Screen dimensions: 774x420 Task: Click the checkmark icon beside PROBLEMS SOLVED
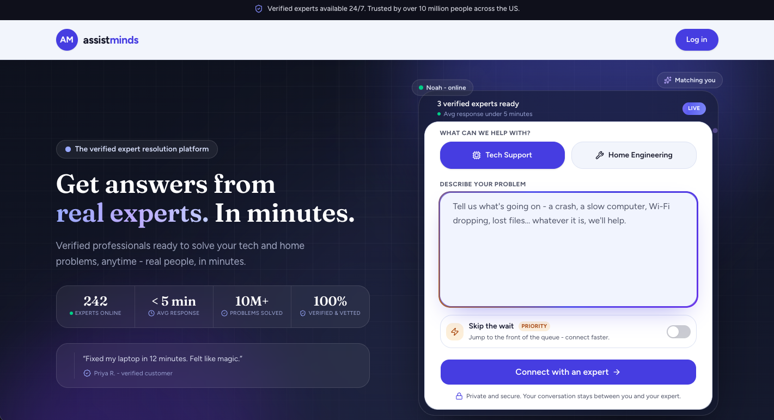(x=224, y=313)
